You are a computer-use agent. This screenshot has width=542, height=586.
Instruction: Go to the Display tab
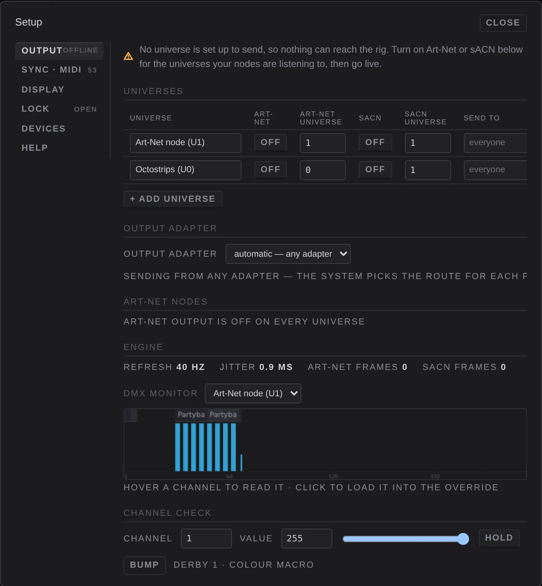tap(59, 90)
